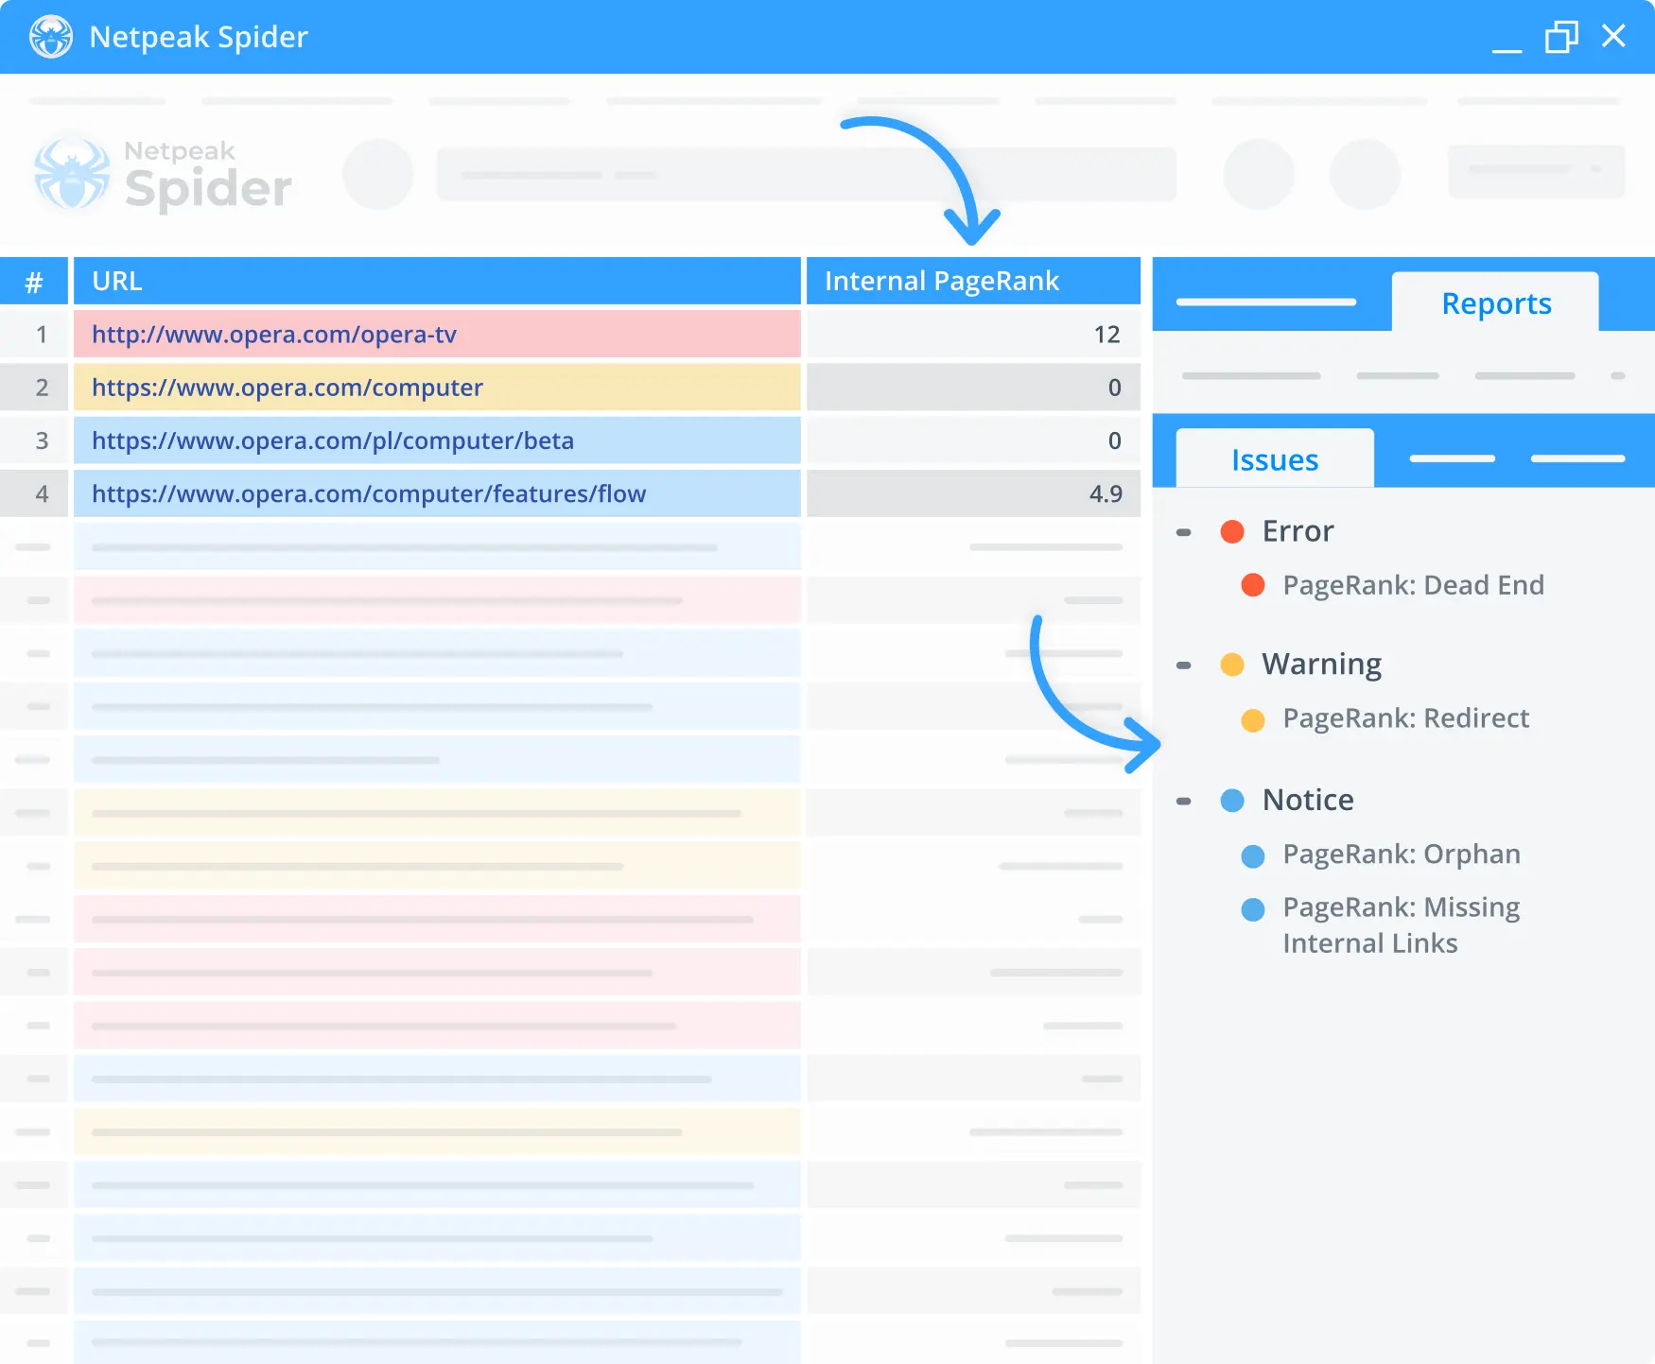
Task: Collapse the Error issues group
Action: tap(1183, 532)
